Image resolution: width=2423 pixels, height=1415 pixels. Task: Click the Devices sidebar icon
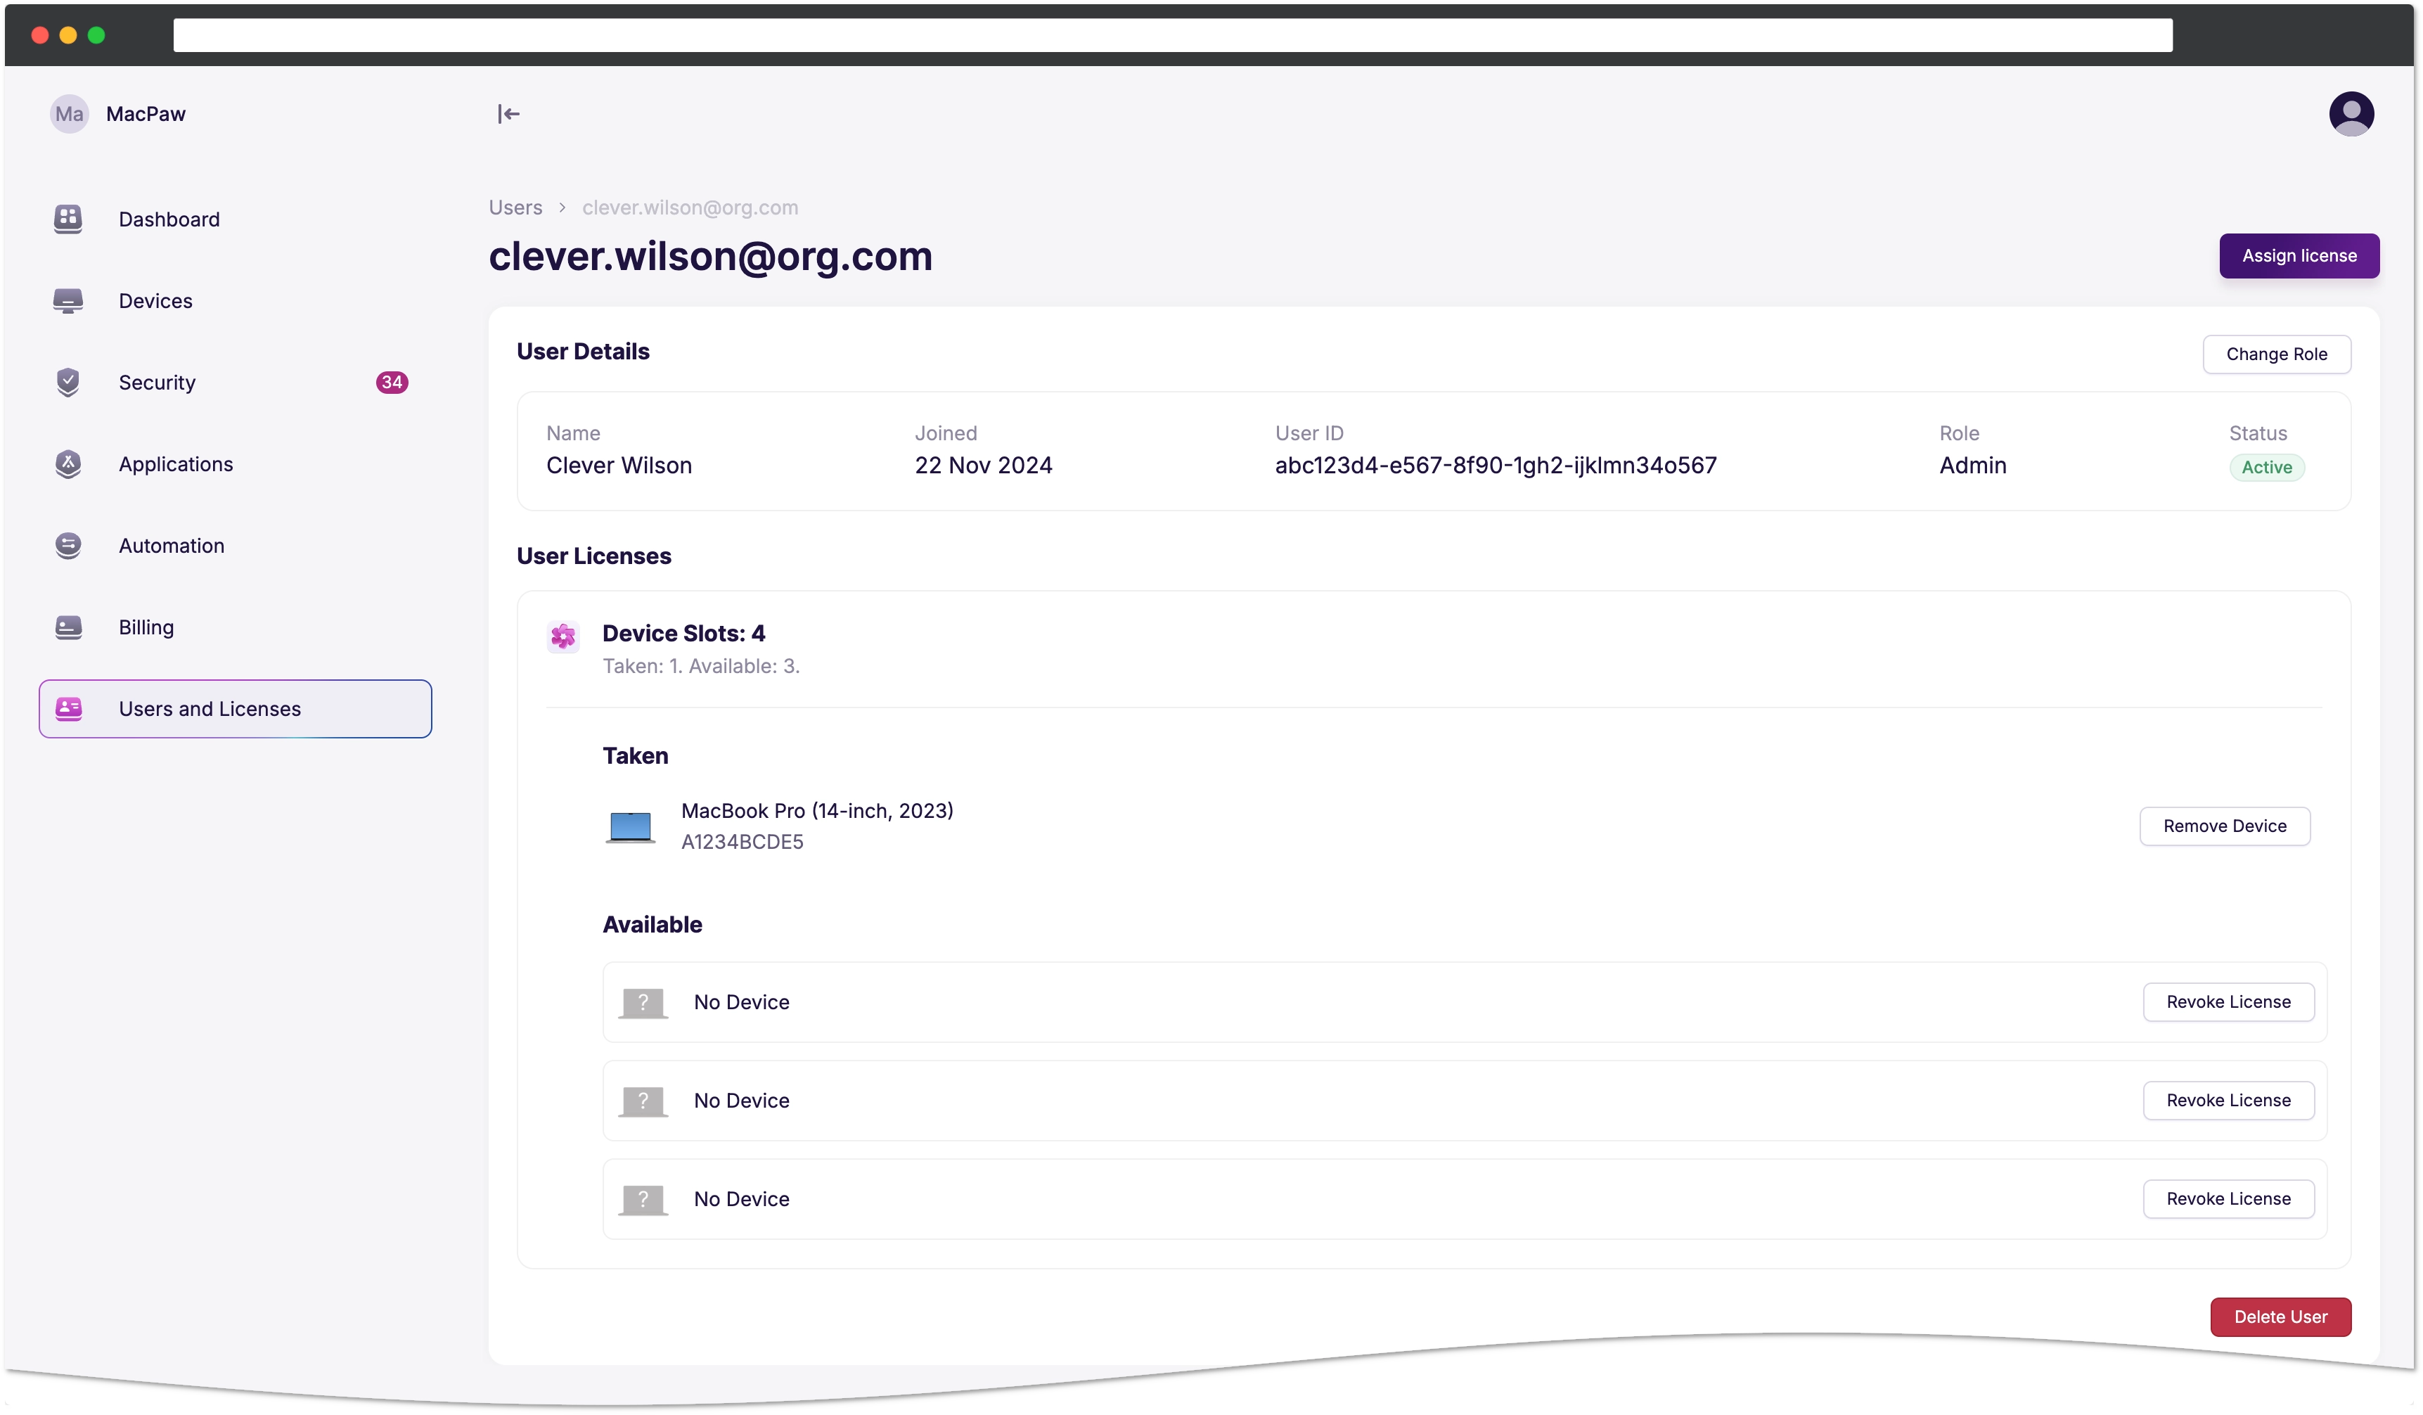[x=68, y=300]
